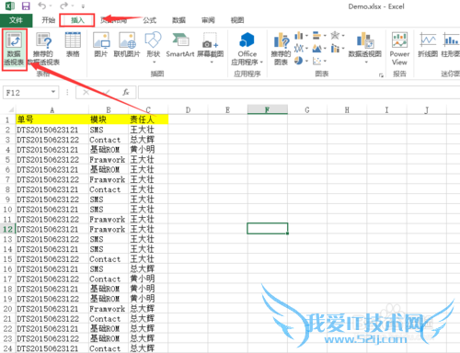460x353 pixels.
Task: Open the File (文件) tab
Action: coord(16,20)
